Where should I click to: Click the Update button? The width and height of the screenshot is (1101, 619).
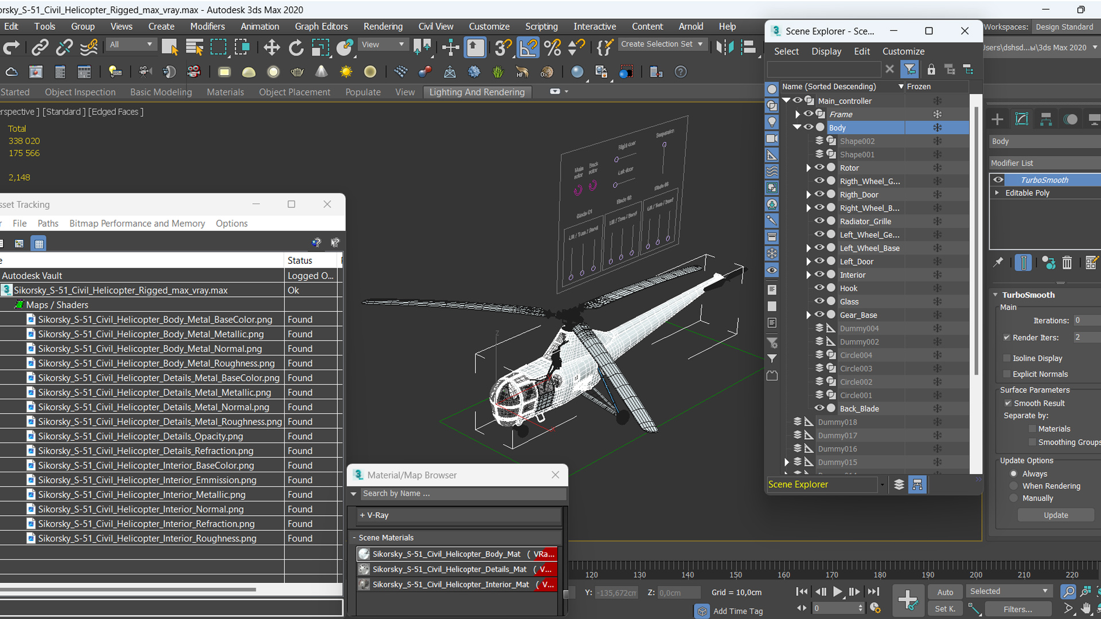coord(1055,515)
